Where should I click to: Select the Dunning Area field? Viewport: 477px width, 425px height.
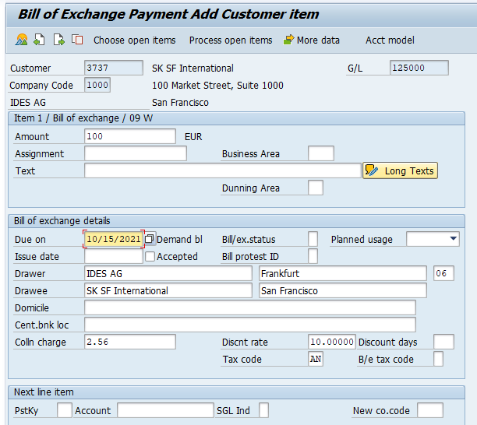click(315, 188)
